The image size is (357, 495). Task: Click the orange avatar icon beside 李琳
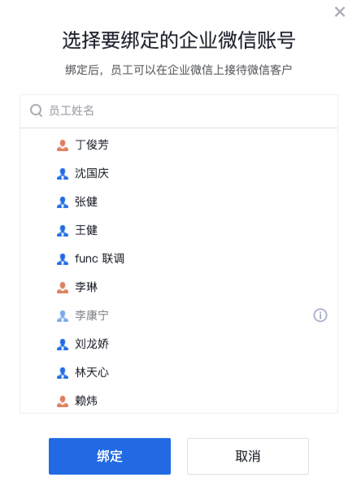[63, 287]
